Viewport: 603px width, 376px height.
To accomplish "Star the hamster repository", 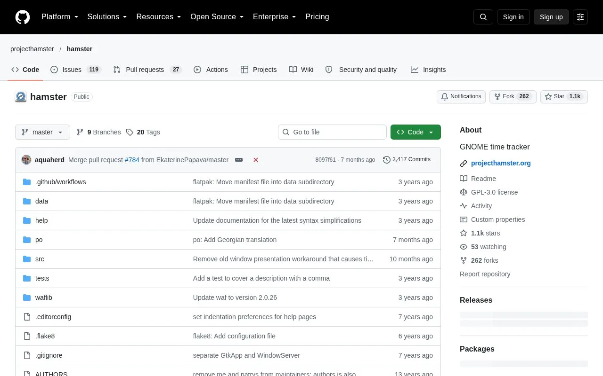I will 564,97.
